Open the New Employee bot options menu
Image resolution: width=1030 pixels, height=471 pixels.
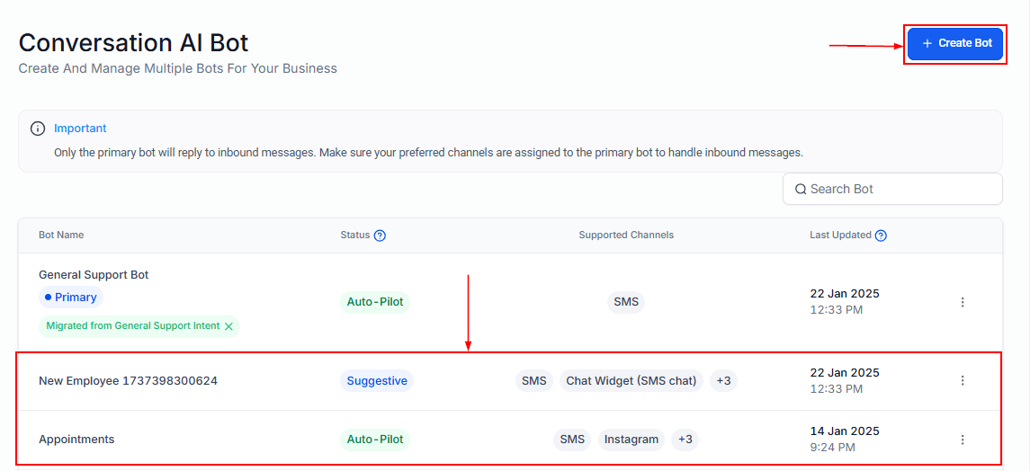[963, 380]
